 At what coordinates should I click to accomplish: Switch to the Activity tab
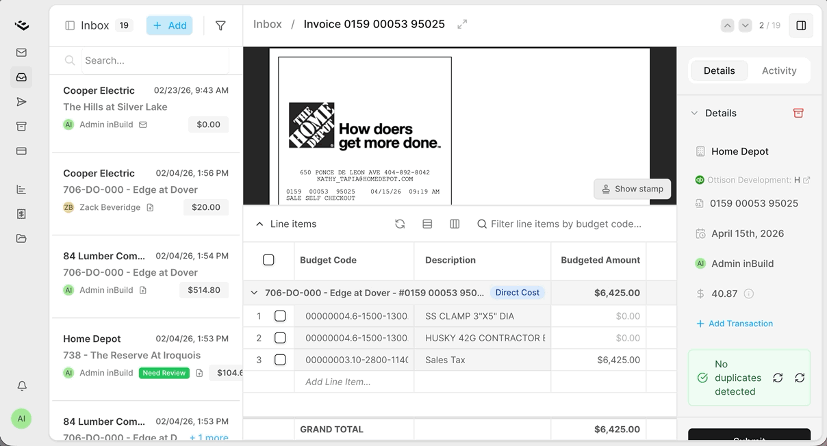click(x=779, y=70)
